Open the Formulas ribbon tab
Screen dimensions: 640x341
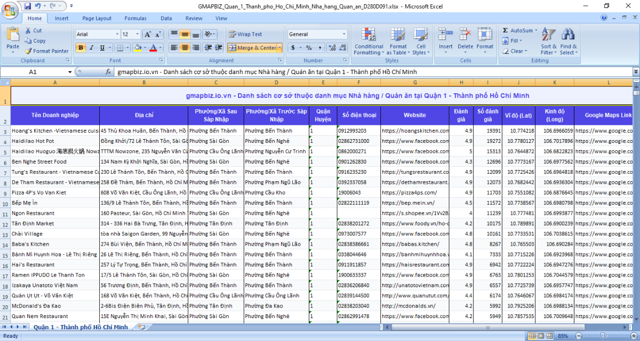coord(135,18)
